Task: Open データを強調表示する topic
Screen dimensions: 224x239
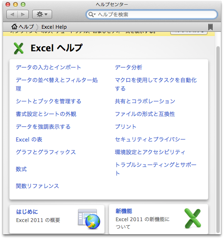Action: (x=43, y=127)
